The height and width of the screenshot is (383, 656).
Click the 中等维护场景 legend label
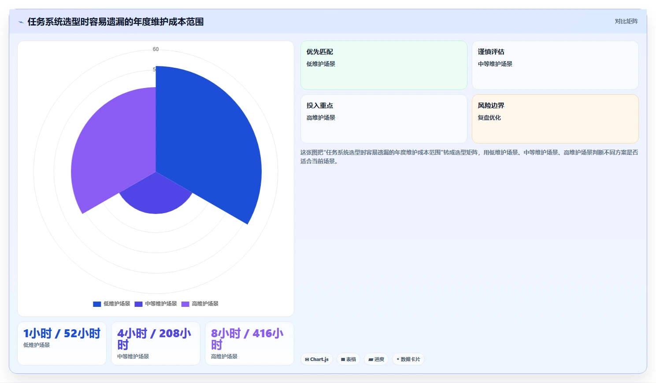tap(161, 304)
